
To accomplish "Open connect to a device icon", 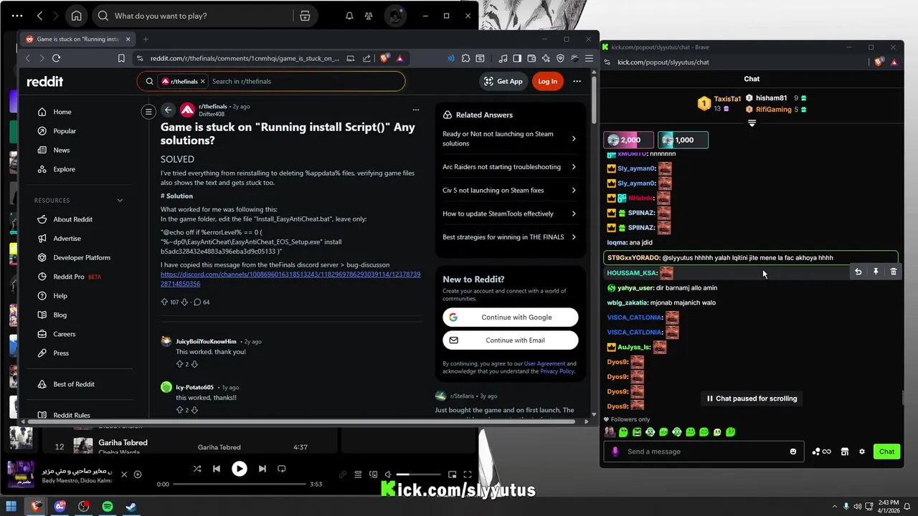I will tap(373, 474).
